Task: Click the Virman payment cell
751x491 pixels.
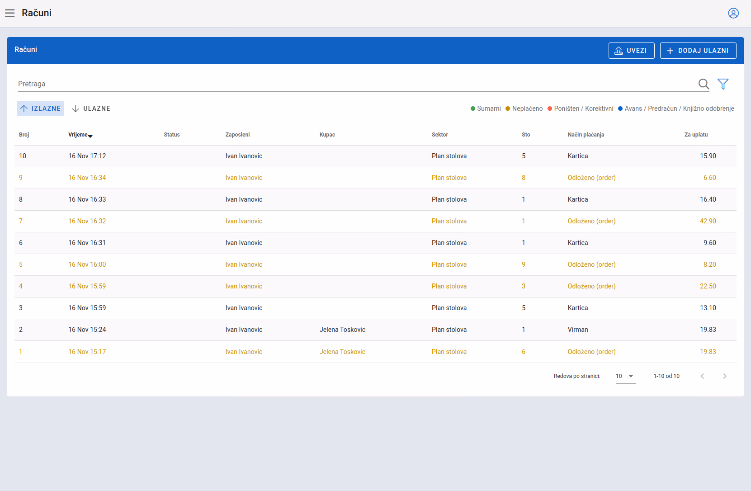Action: click(578, 330)
